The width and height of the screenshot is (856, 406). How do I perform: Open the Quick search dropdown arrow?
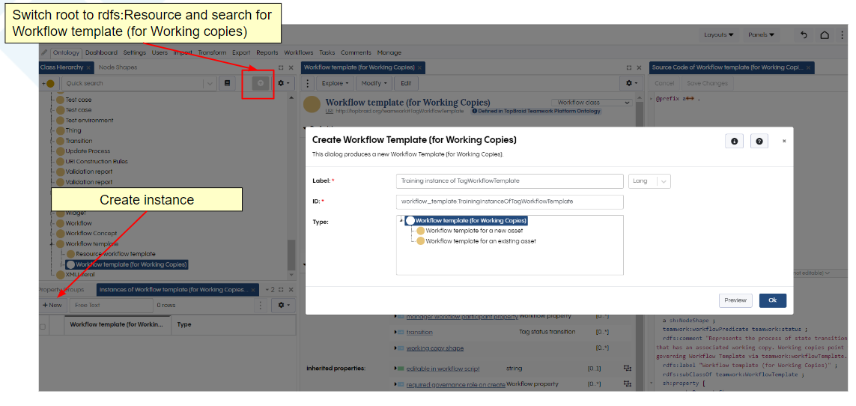210,83
